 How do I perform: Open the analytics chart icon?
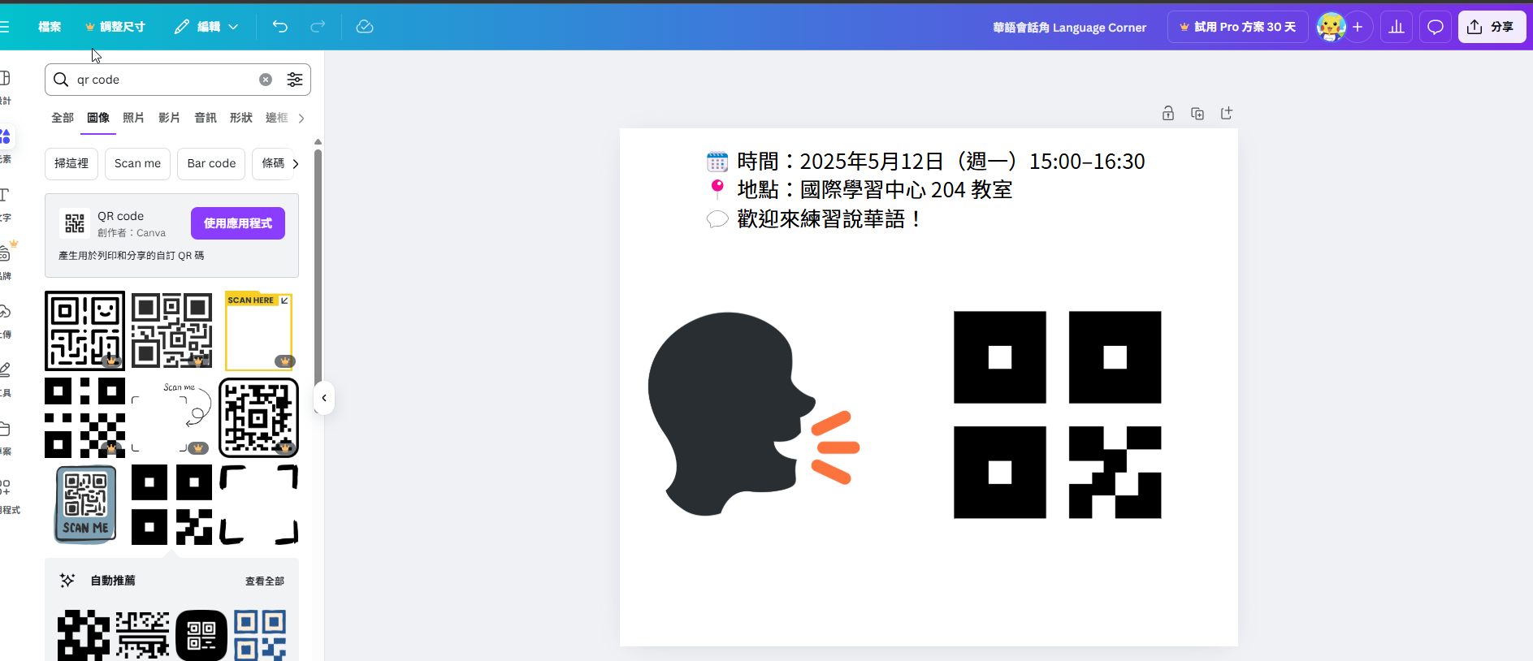tap(1397, 27)
